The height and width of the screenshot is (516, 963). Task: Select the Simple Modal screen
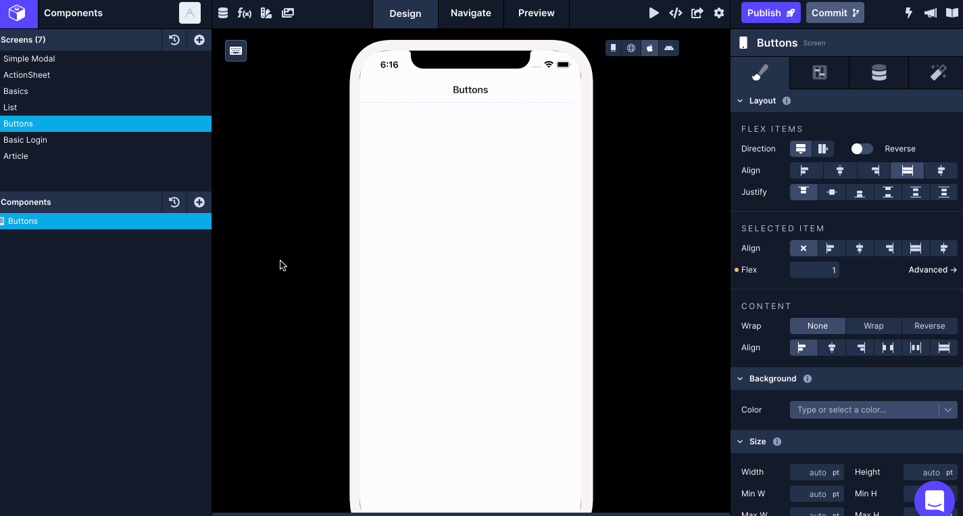pyautogui.click(x=105, y=59)
